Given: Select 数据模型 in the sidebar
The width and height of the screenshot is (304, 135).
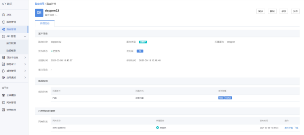Looking at the screenshot, I should click(11, 50).
